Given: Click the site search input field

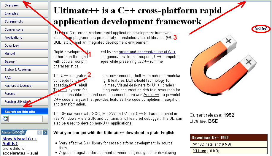Looking at the screenshot, I should (26, 119).
